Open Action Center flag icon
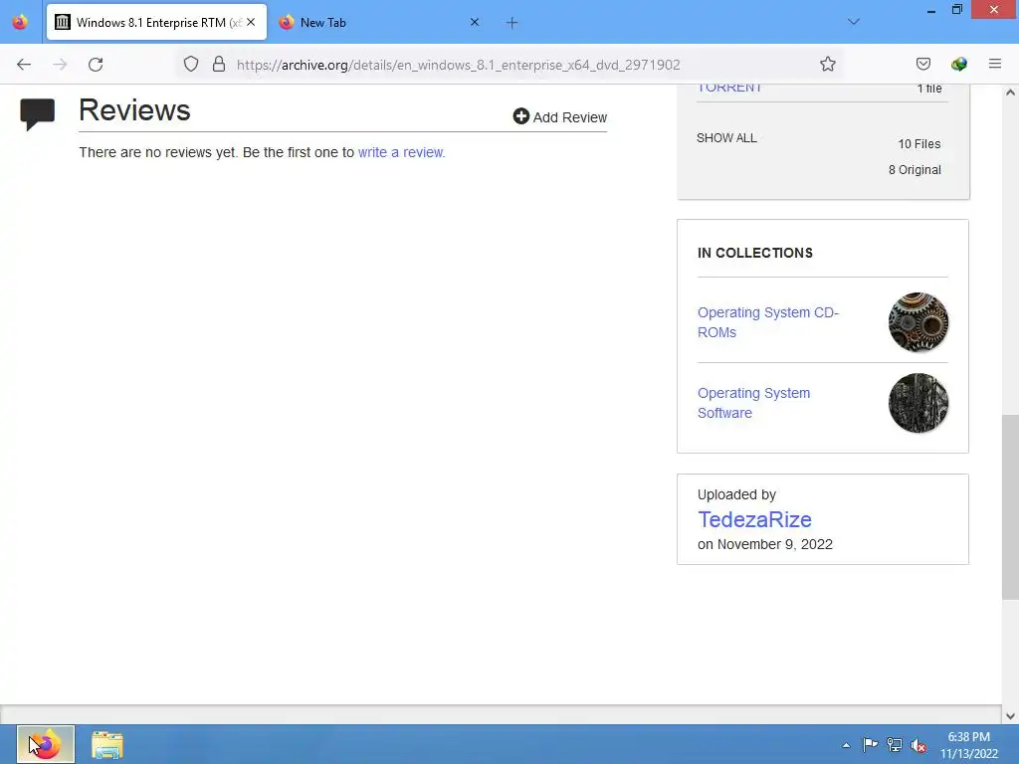The height and width of the screenshot is (764, 1019). pos(870,744)
